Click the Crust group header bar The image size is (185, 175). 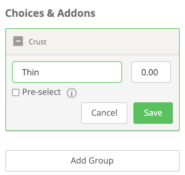(92, 42)
